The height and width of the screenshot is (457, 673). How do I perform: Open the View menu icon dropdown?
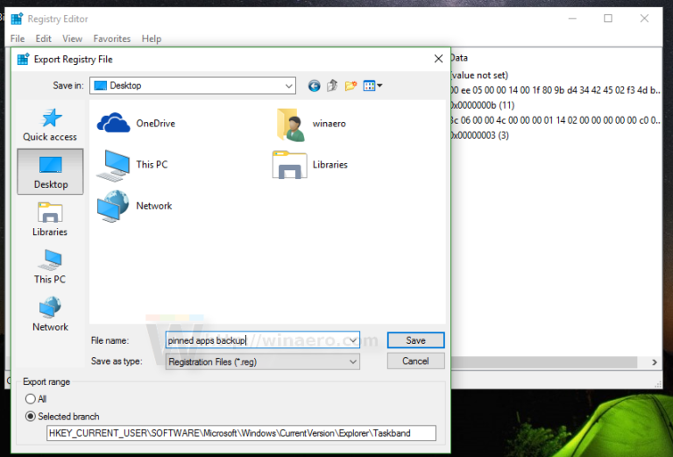point(372,86)
